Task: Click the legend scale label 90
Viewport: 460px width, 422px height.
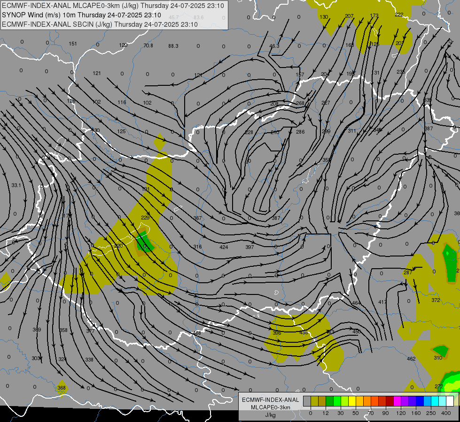Action: coord(385,413)
